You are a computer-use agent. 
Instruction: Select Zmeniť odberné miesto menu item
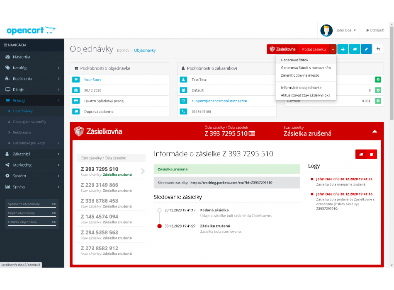tap(306, 75)
